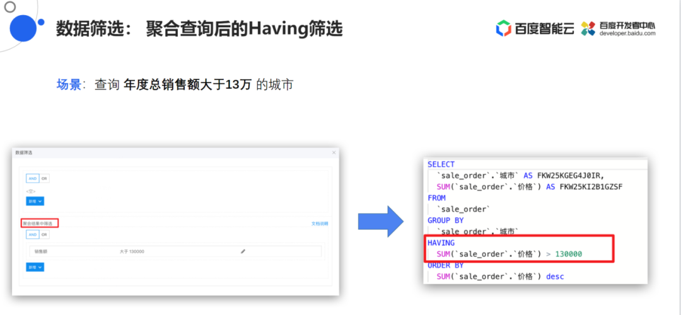Click the bold 年度总销售额大于13万 text
Image resolution: width=681 pixels, height=315 pixels.
tap(187, 84)
